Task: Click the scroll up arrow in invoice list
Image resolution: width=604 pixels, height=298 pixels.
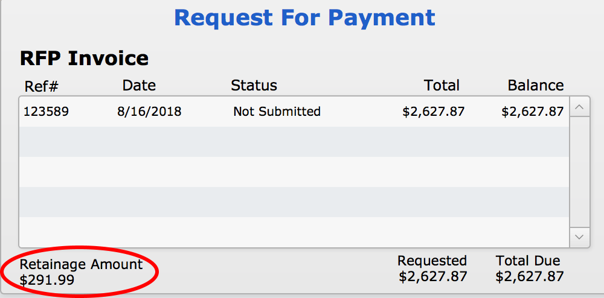Action: [x=580, y=108]
